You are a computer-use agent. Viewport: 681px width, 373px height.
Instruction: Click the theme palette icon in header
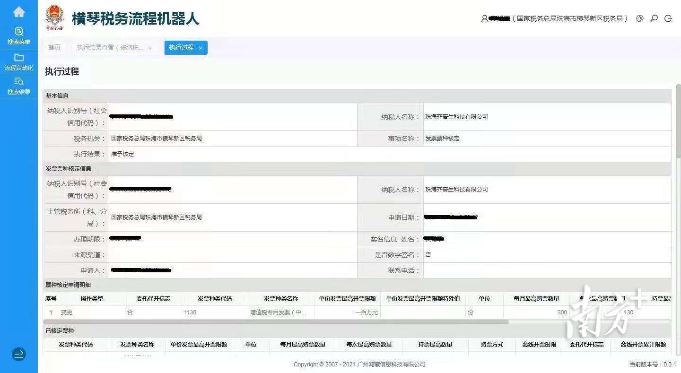point(640,19)
